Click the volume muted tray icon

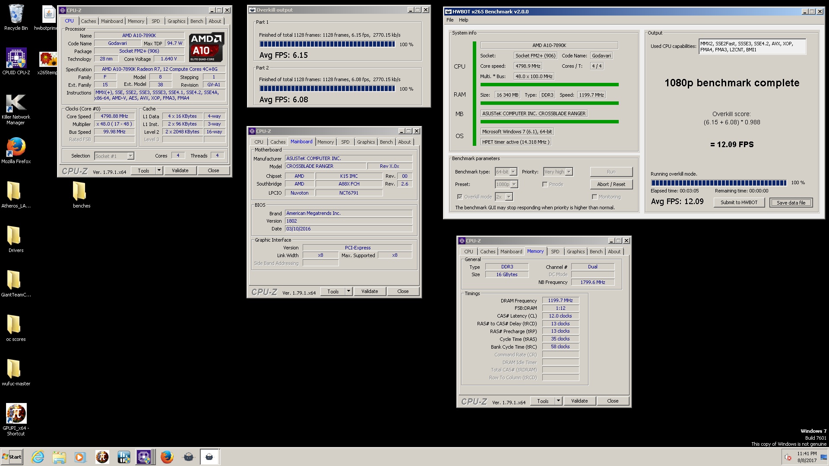pyautogui.click(x=788, y=457)
